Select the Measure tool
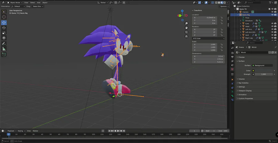Image resolution: width=278 pixels, height=143 pixels. click(4, 49)
